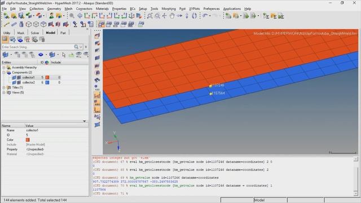Open the Geometry menu
361x203 pixels.
(54, 9)
